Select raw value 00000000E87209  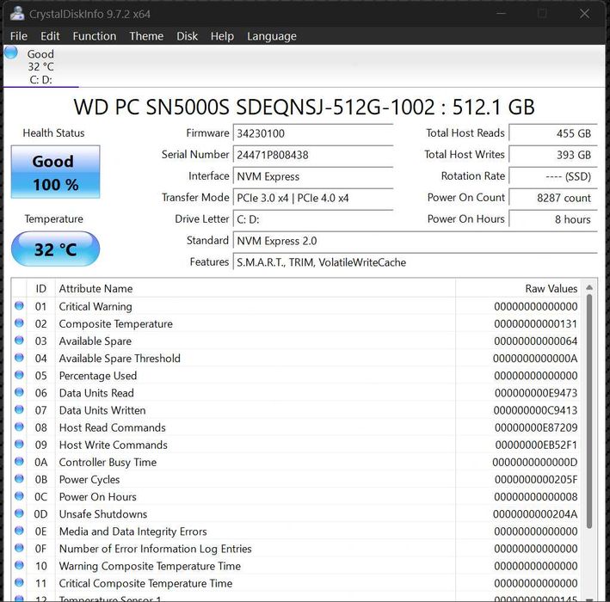tap(536, 427)
